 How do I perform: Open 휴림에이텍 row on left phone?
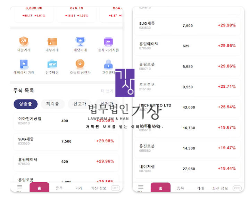(x=66, y=162)
